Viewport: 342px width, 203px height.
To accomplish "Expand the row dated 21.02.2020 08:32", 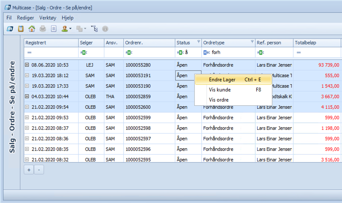I will tap(27, 159).
